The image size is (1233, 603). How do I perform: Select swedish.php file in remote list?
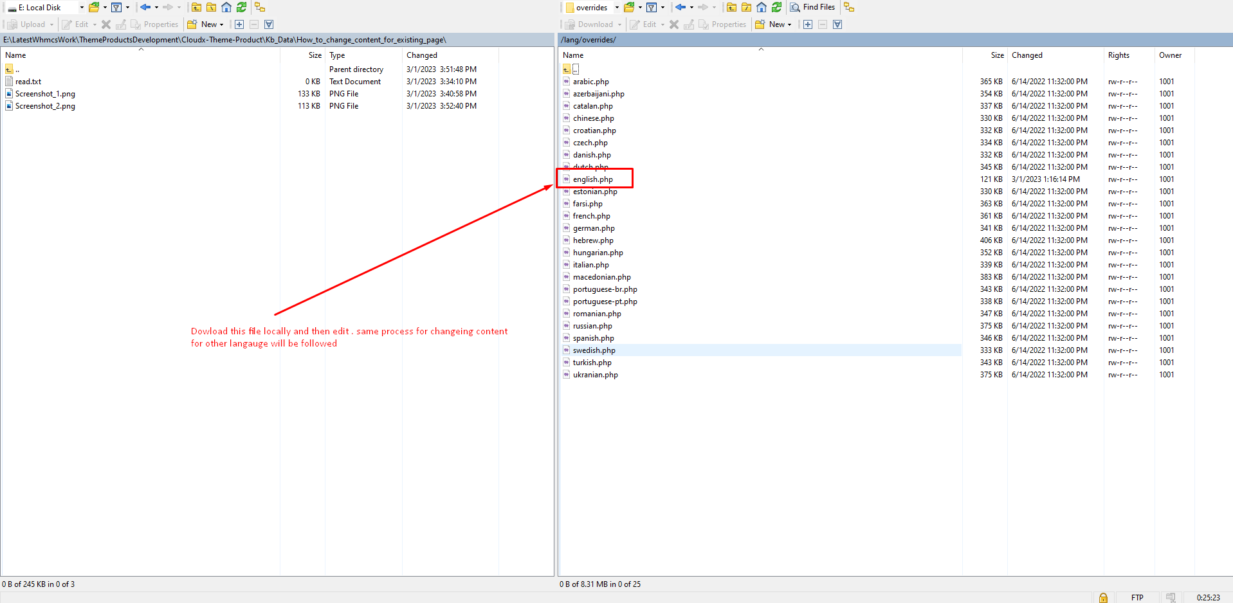[594, 350]
